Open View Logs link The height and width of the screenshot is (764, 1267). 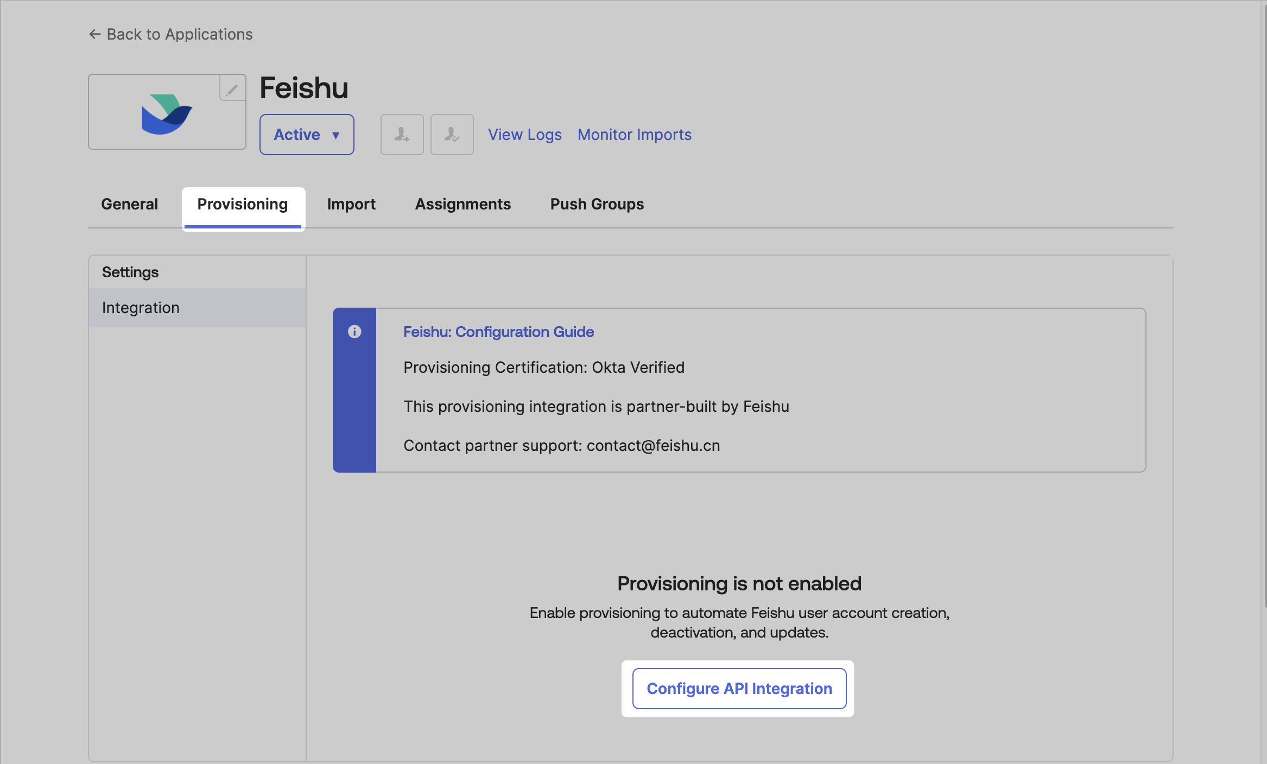[524, 135]
